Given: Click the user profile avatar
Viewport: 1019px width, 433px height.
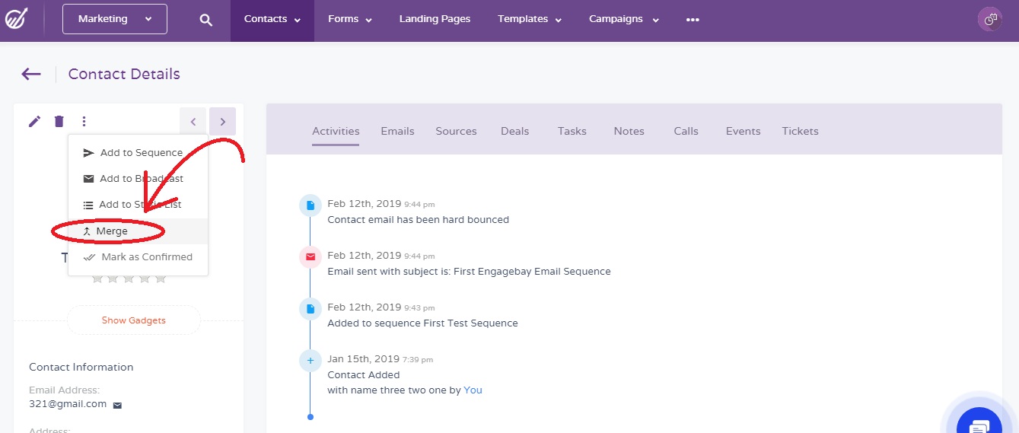Looking at the screenshot, I should click(x=989, y=20).
